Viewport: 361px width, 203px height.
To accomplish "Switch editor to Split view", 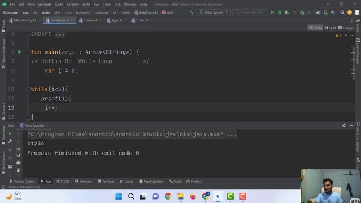I will (x=330, y=28).
